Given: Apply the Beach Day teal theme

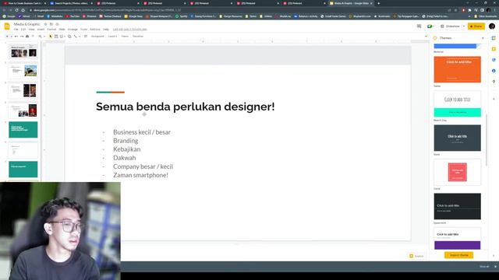Looking at the screenshot, I should click(458, 103).
